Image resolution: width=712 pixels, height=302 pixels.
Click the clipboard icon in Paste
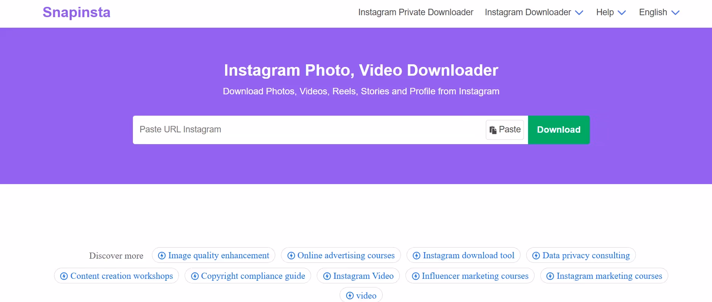[x=493, y=130]
